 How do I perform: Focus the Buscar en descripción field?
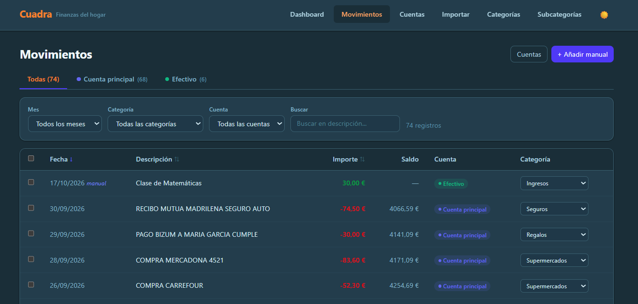click(345, 124)
